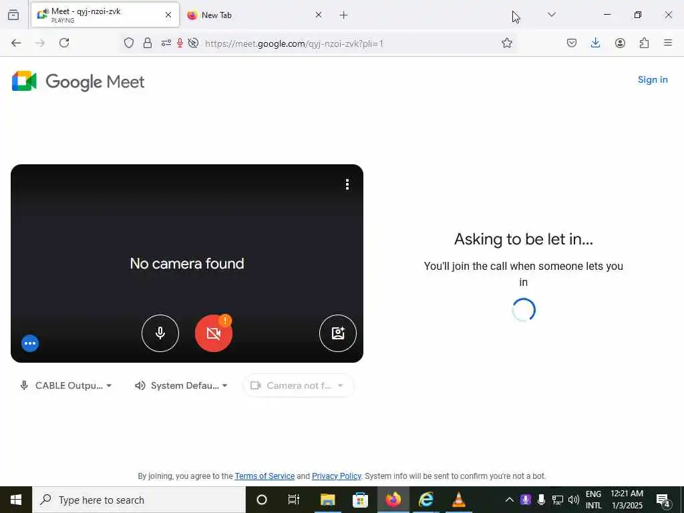
Task: Open the Privacy Policy link
Action: point(337,476)
